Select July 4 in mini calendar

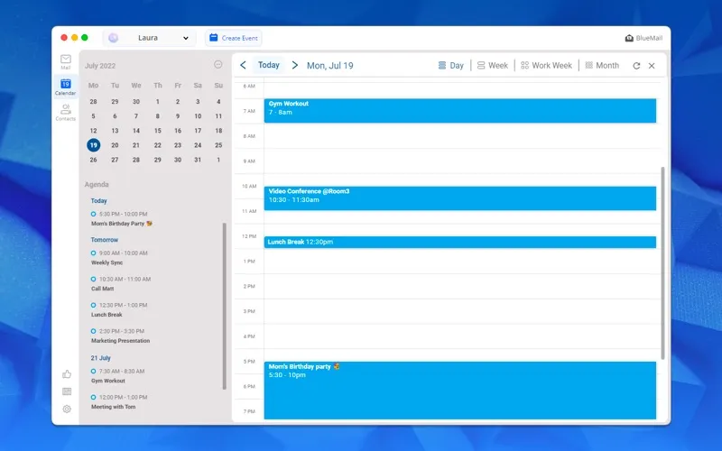coord(218,102)
